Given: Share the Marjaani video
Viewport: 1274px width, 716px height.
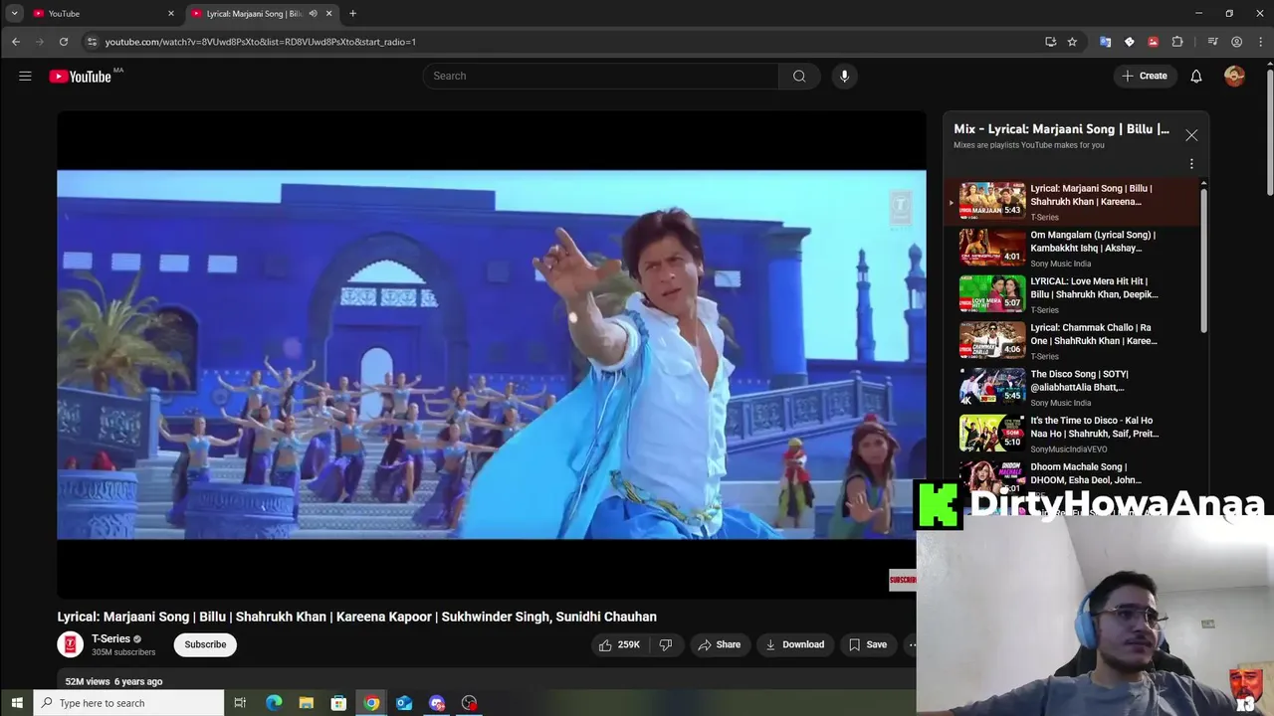Looking at the screenshot, I should pyautogui.click(x=719, y=644).
